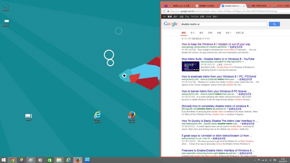The height and width of the screenshot is (163, 290).
Task: Select the computer desktop icon near bottom-left
Action: pyautogui.click(x=29, y=117)
